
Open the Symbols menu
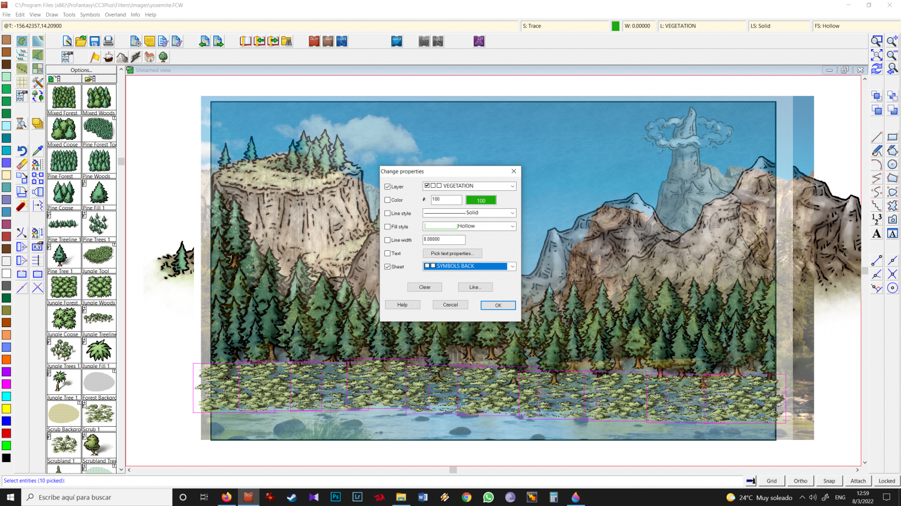90,15
